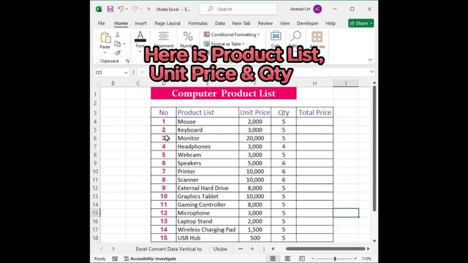Select the Total Price header cell
Viewport: 468px width, 263px height.
[x=315, y=113]
